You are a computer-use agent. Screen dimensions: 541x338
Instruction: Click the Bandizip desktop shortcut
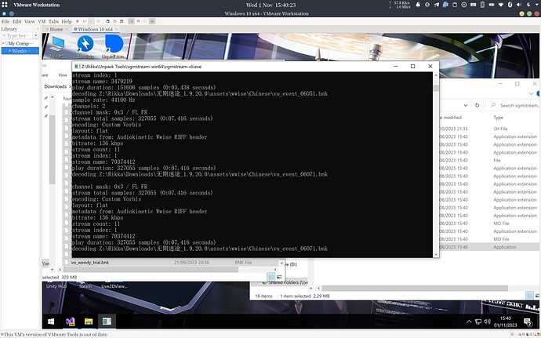point(85,47)
